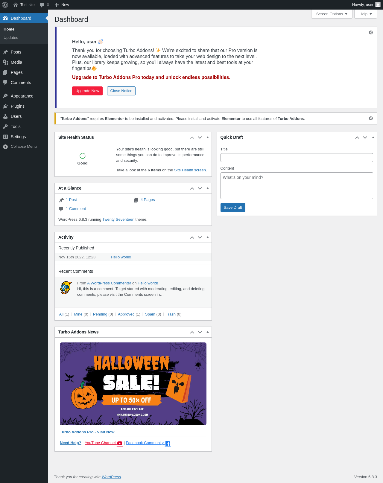Click the YouTube Channel icon
This screenshot has height=483, width=383.
point(120,443)
